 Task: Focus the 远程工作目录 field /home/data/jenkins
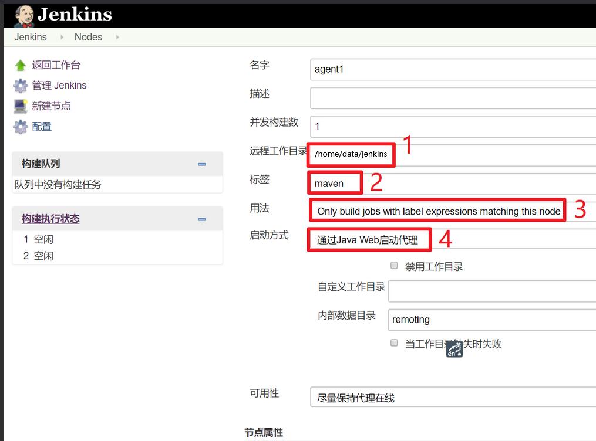(x=453, y=154)
